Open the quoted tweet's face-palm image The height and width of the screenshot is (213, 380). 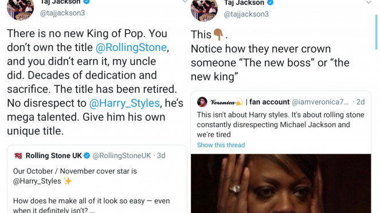tap(281, 183)
